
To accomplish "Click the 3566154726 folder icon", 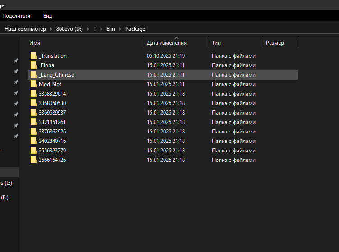I will tap(33, 160).
